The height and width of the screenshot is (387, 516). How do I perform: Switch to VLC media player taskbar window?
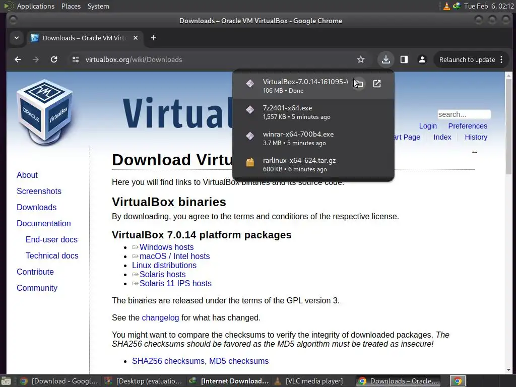(x=313, y=381)
